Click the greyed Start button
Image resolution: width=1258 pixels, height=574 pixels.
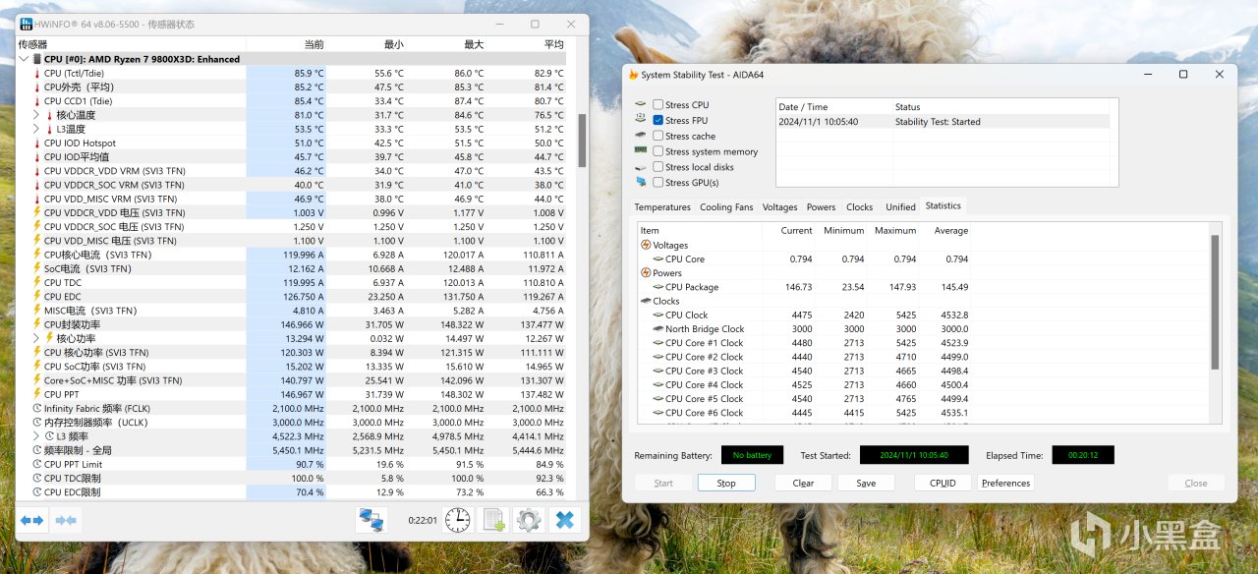663,483
